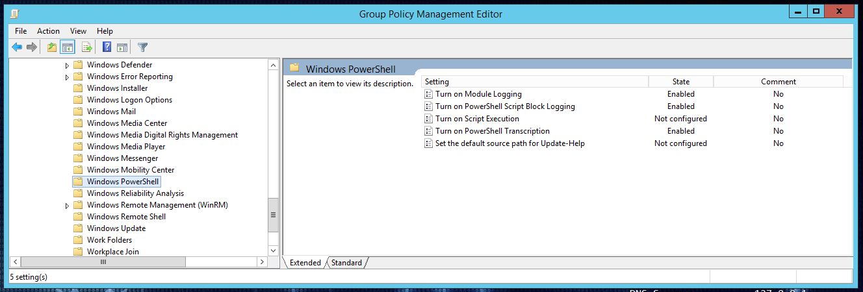Select Windows Logon Options in tree
Viewport: 863px width, 292px height.
click(x=129, y=100)
